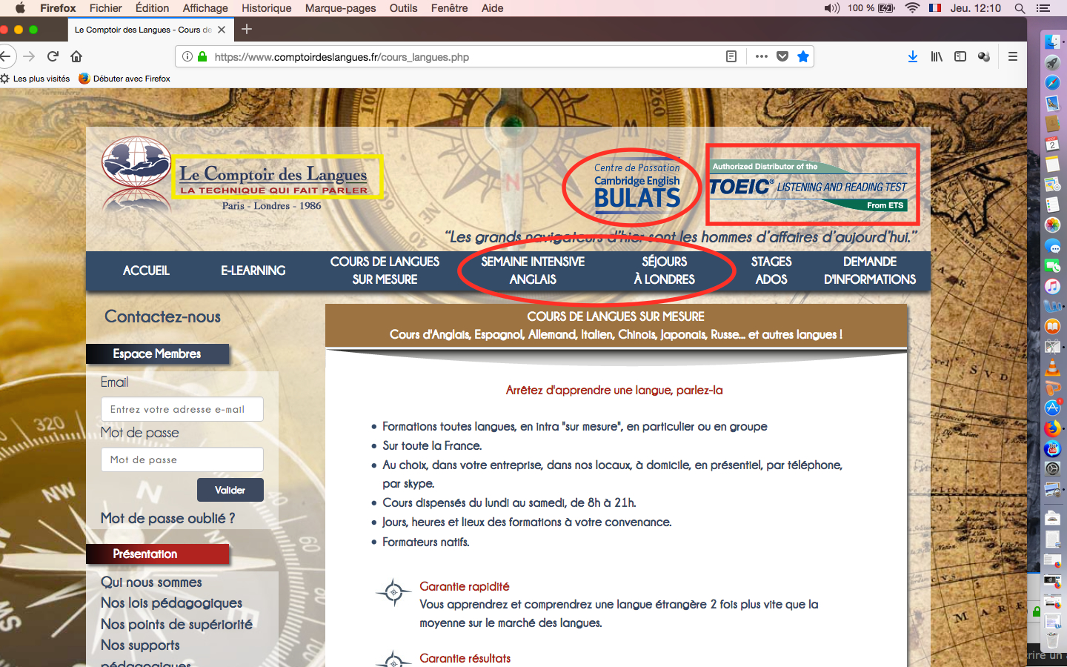Save page to Pocket icon
Screen dimensions: 1067x667
(x=782, y=56)
